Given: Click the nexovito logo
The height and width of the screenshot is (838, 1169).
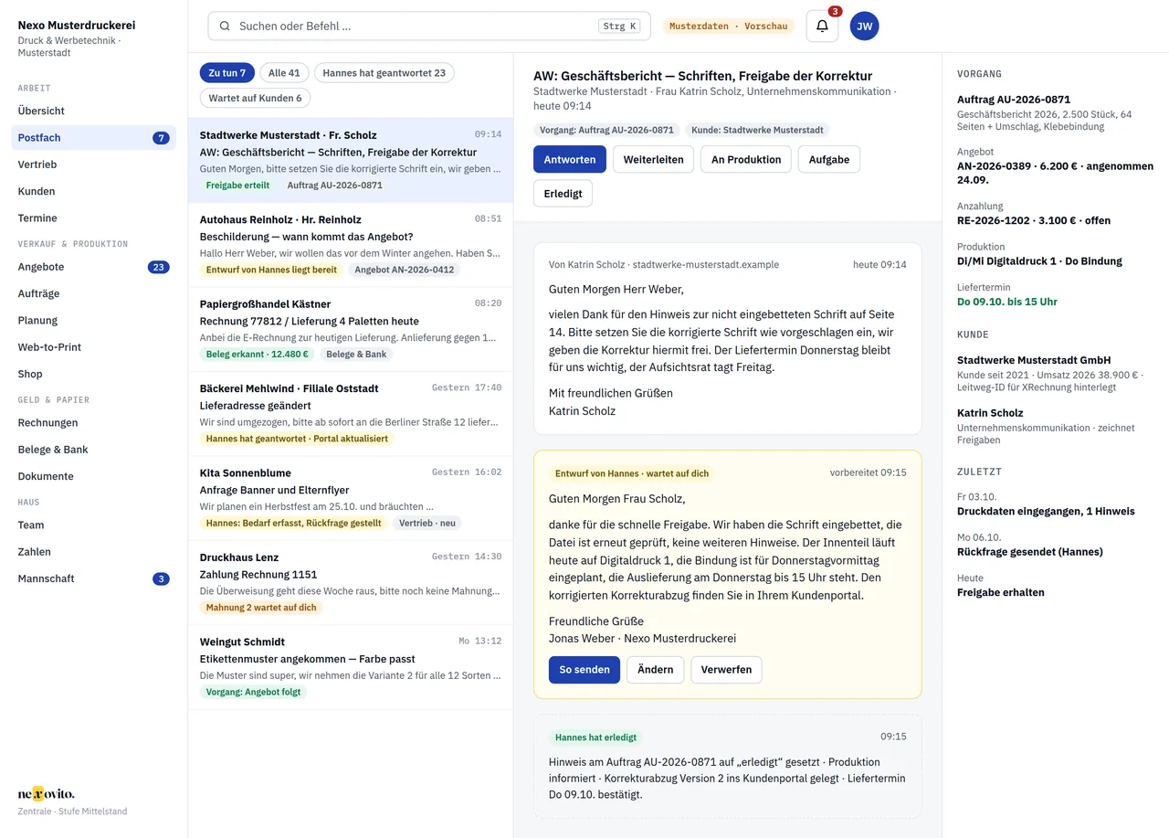Looking at the screenshot, I should click(x=47, y=793).
